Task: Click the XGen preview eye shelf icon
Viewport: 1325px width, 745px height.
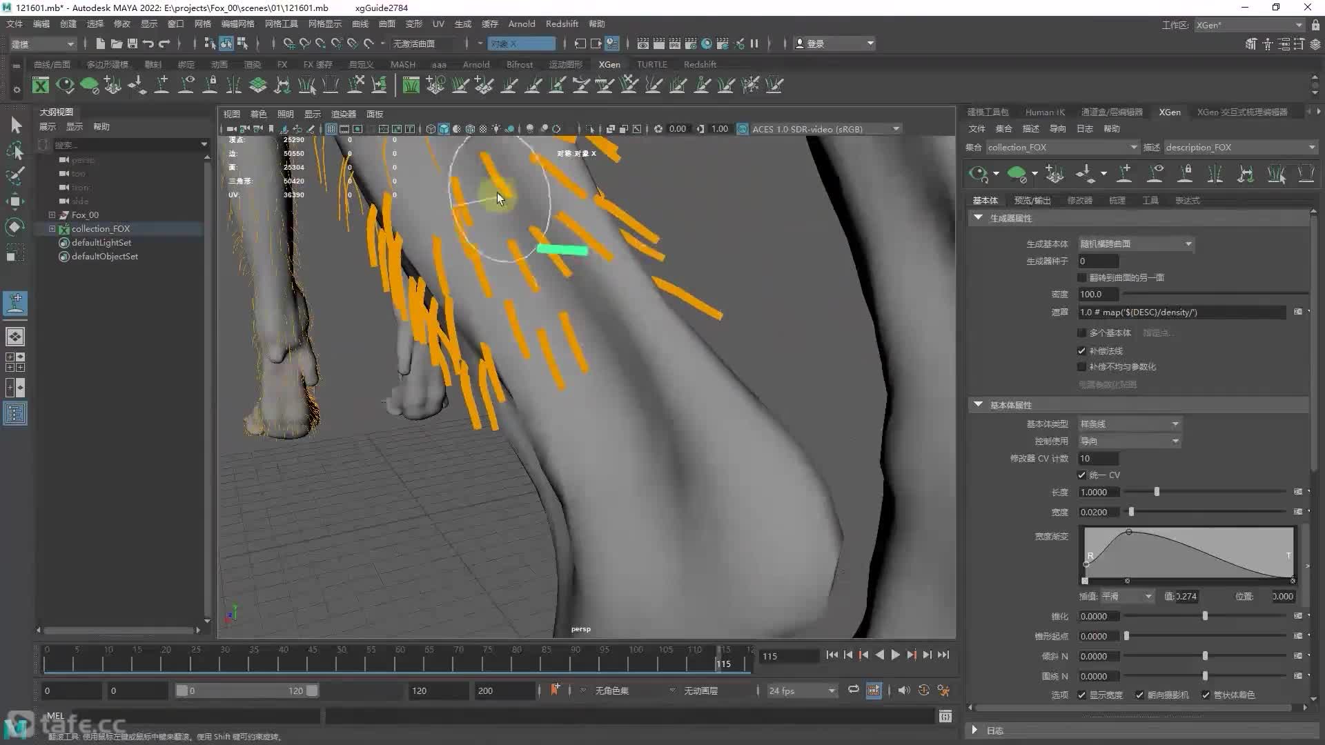Action: pos(65,85)
